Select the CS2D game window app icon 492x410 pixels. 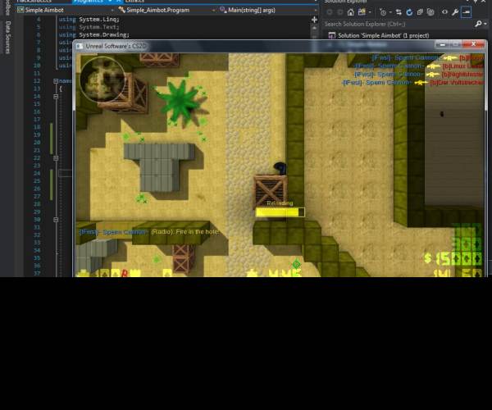80,46
